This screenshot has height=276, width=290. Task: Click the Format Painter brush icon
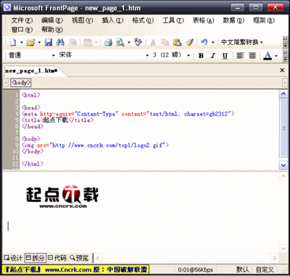pyautogui.click(x=189, y=42)
